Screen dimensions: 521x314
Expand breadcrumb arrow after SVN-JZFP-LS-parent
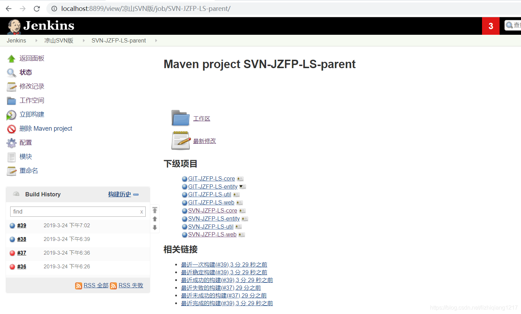156,40
